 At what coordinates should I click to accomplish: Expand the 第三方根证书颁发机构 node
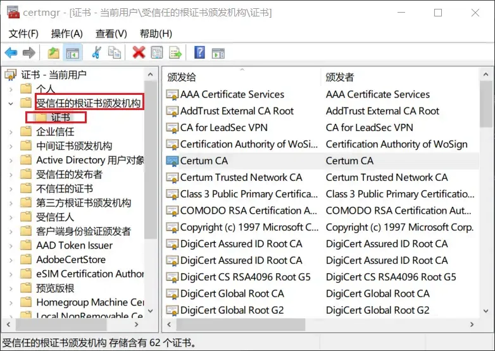click(11, 203)
